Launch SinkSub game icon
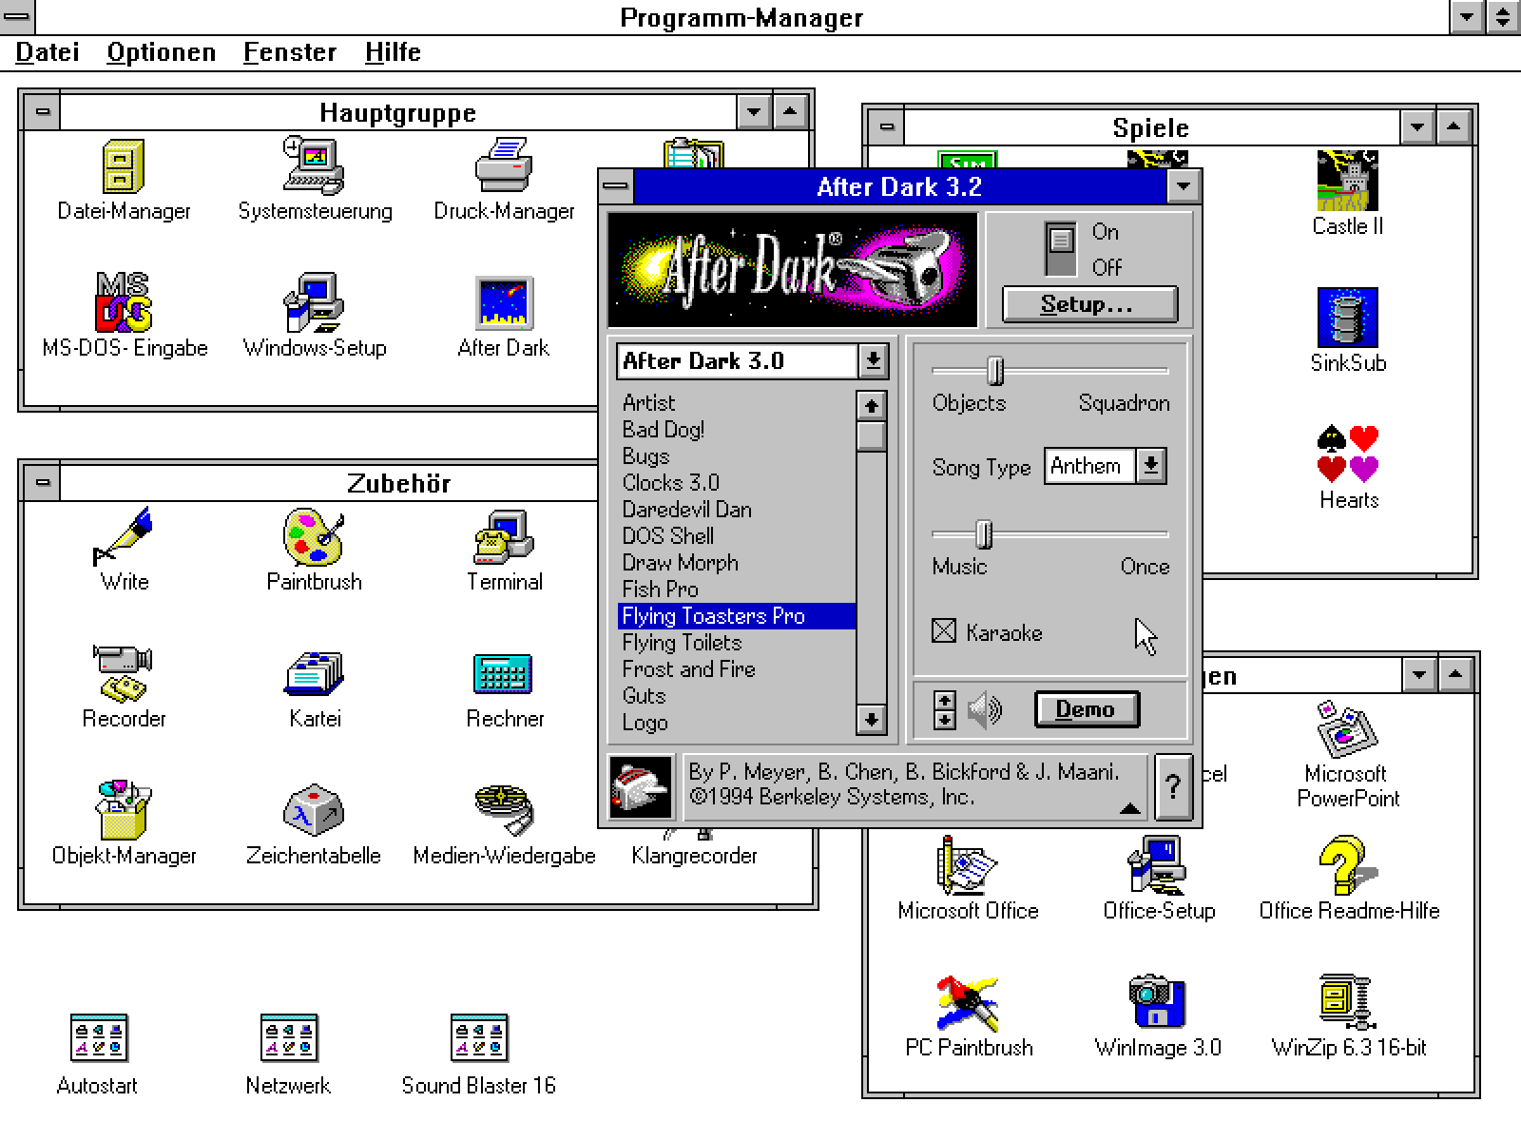 pyautogui.click(x=1348, y=318)
